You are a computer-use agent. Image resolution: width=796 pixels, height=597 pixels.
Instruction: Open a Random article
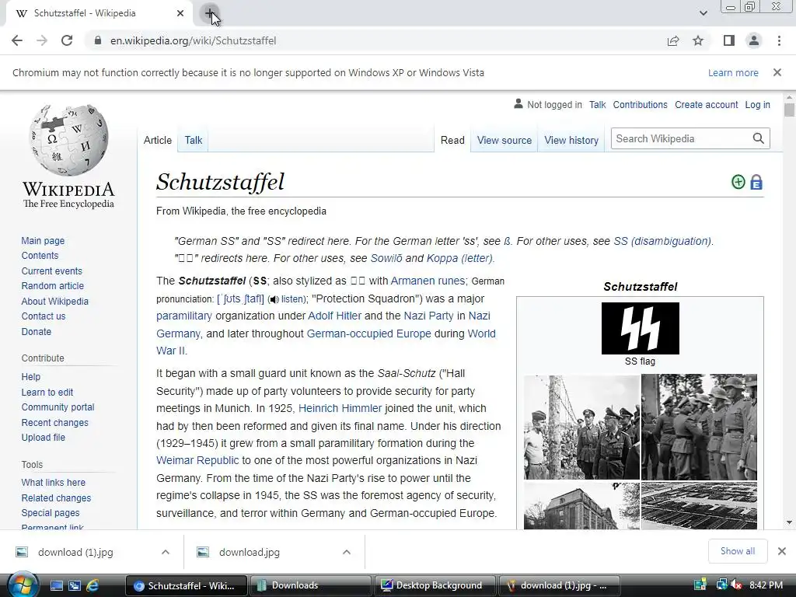click(x=52, y=286)
